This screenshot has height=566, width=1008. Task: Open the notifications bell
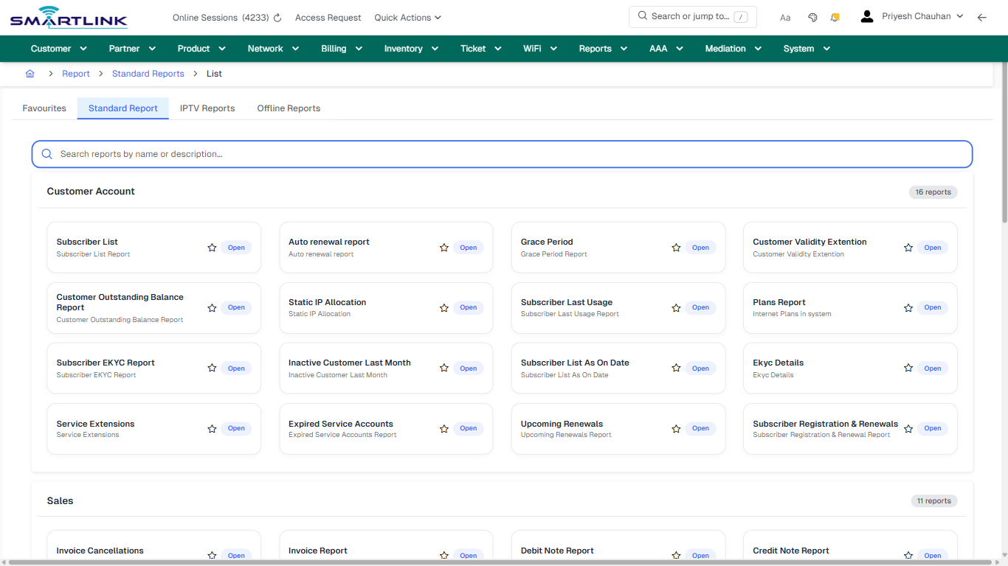pos(835,17)
